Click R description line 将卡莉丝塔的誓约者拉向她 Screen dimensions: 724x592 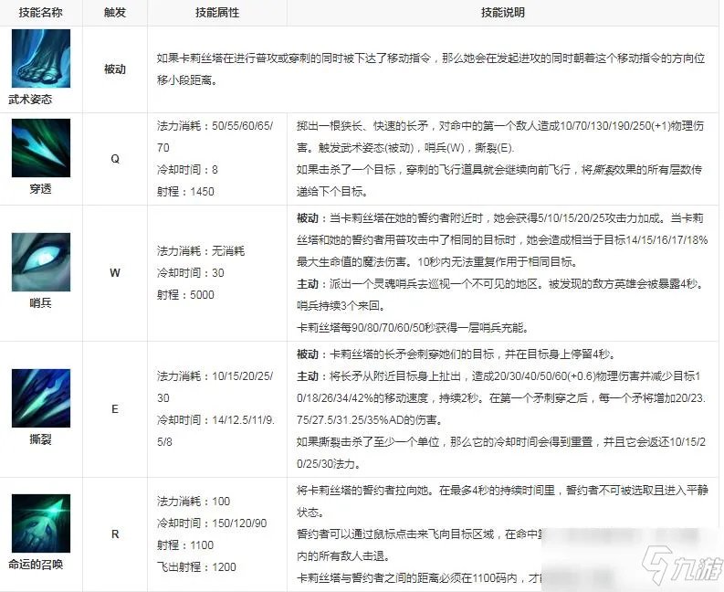pos(502,501)
